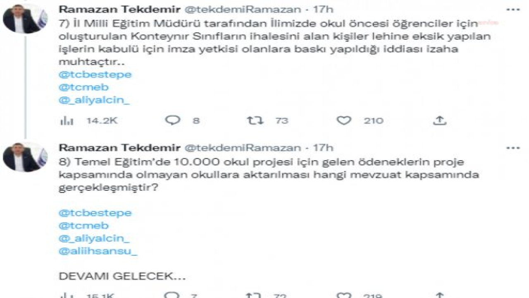Viewport: 529px width, 298px height.
Task: Open @tcbestepe mention in tweet 8
Action: (x=95, y=213)
